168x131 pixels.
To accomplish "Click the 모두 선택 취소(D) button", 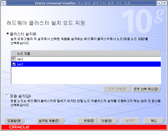I will 147,89.
